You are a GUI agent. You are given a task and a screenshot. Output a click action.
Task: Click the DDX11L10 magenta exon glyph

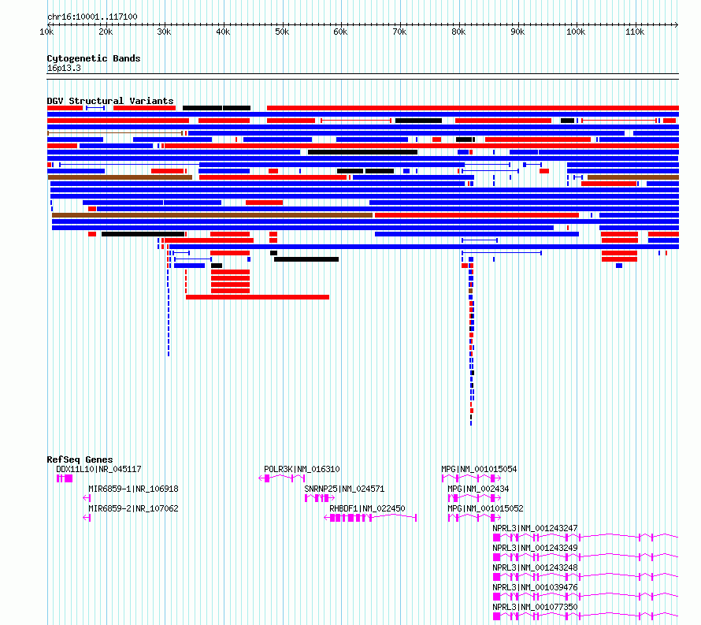point(65,478)
